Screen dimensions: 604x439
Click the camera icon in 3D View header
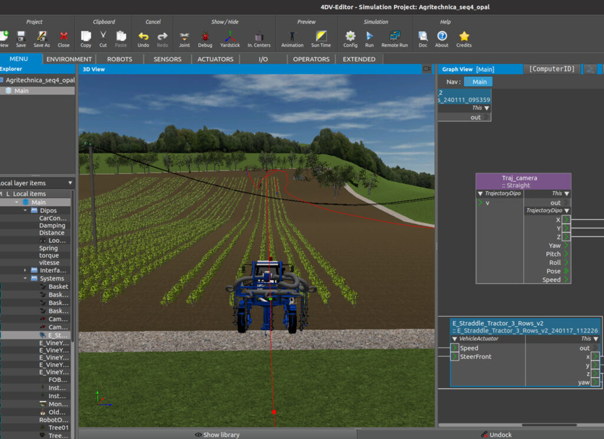pyautogui.click(x=427, y=69)
